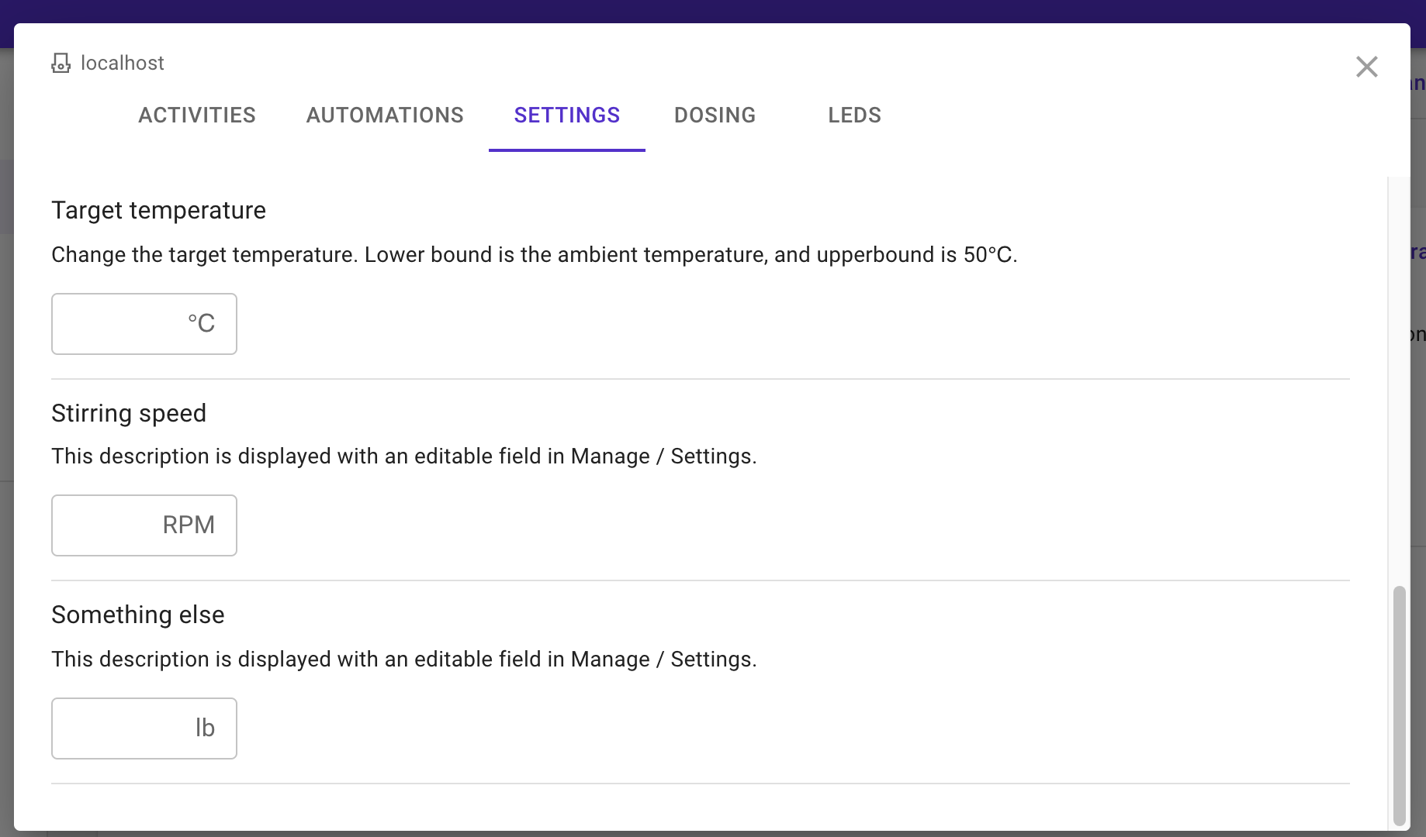Click the RPM unit suffix
Viewport: 1426px width, 837px height.
[189, 525]
